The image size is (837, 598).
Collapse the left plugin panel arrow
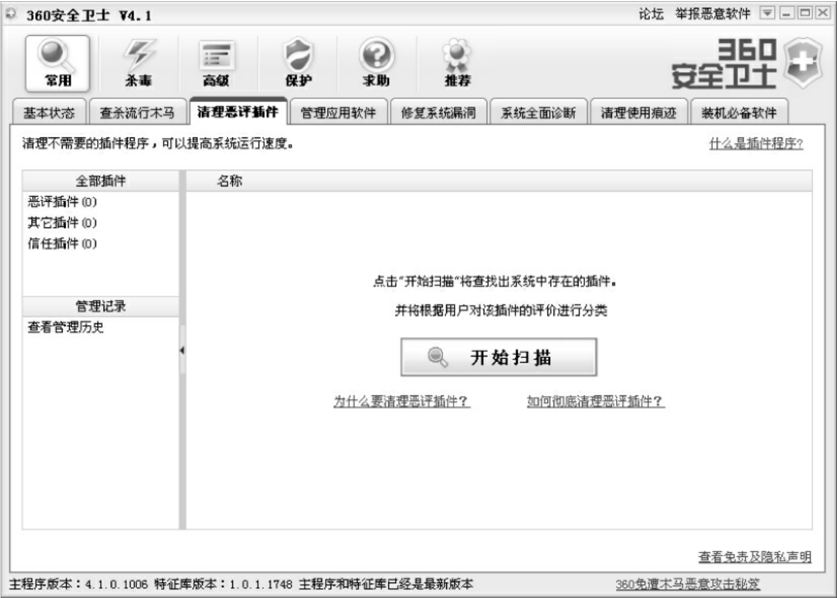click(182, 350)
